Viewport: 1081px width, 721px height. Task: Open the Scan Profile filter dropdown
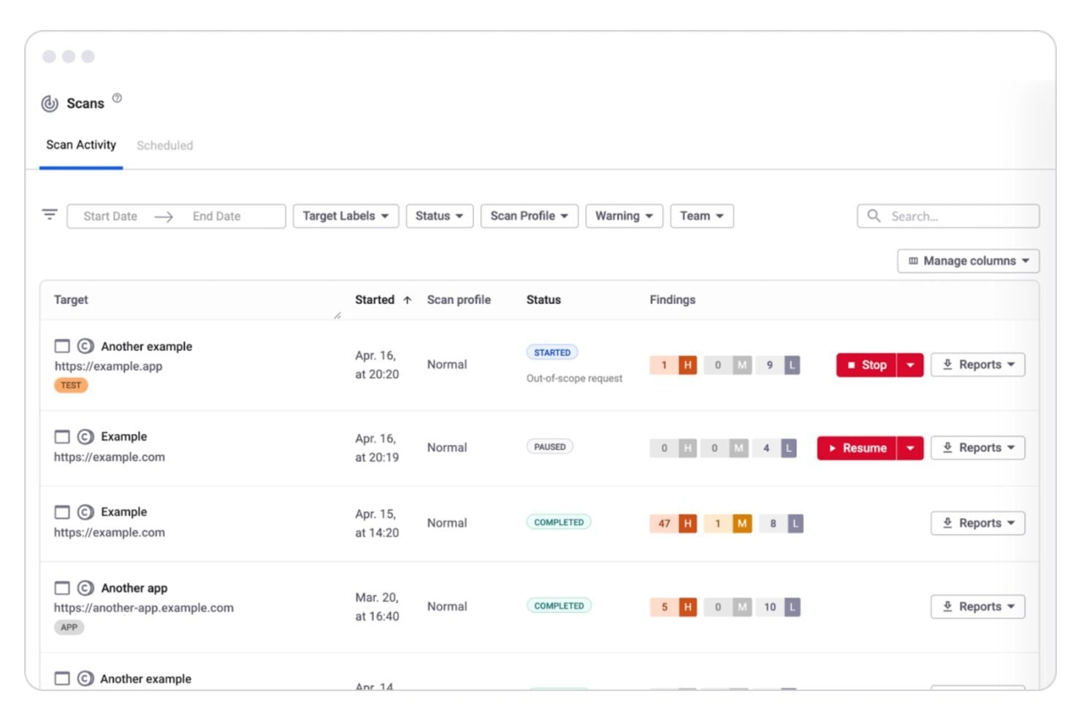point(529,216)
